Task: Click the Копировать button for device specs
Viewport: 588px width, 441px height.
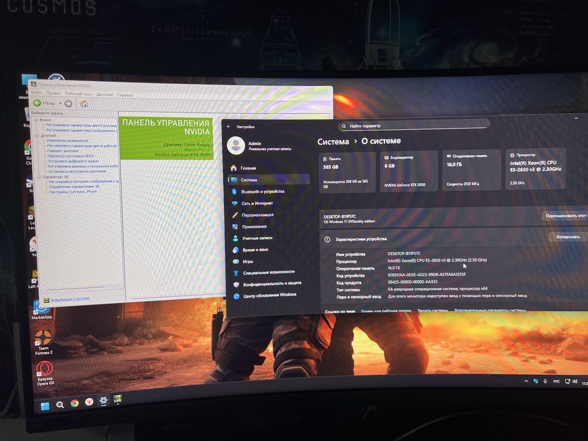Action: point(568,237)
